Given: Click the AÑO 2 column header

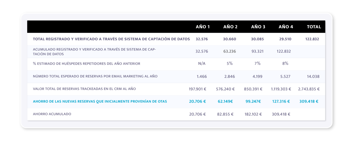Looking at the screenshot, I should tap(230, 27).
